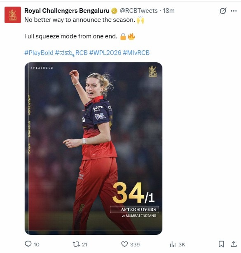Viewport: 241px width, 253px height.
Task: Open the three-dot more options menu
Action: [x=234, y=11]
